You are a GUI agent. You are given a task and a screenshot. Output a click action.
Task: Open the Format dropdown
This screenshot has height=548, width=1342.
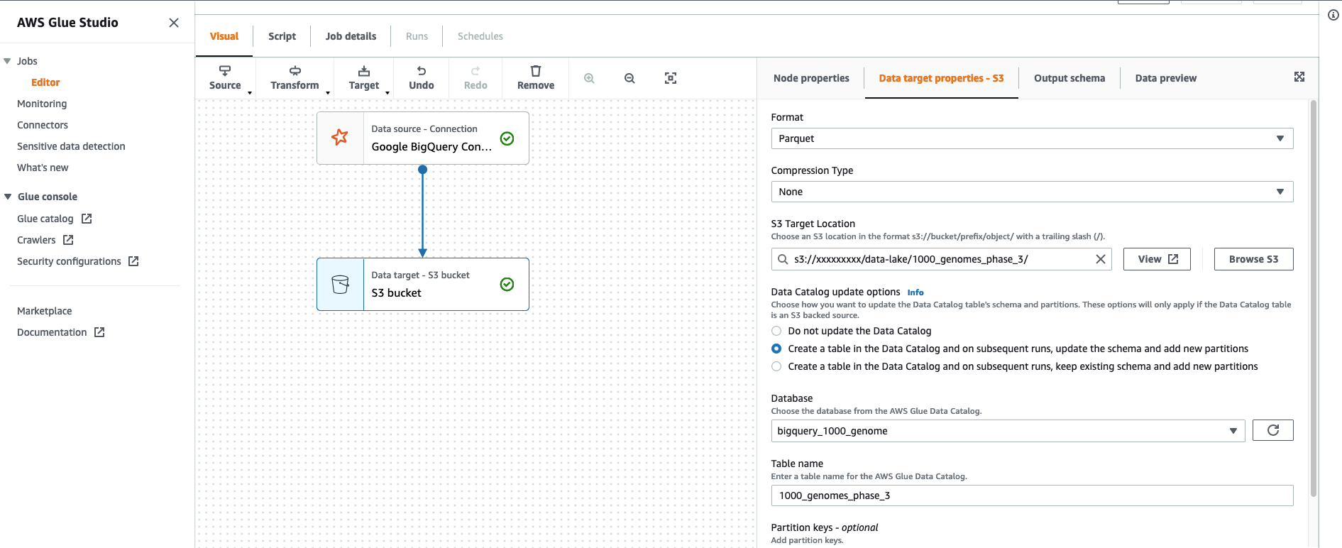(x=1032, y=138)
